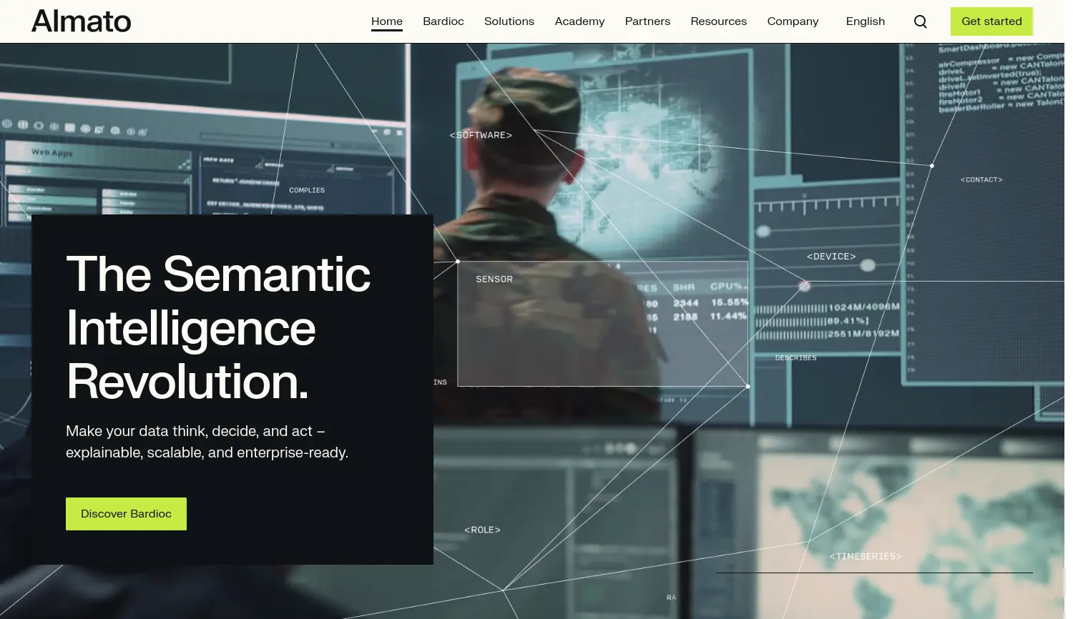Go to the Academy nav item
The height and width of the screenshot is (619, 1073).
(x=580, y=21)
